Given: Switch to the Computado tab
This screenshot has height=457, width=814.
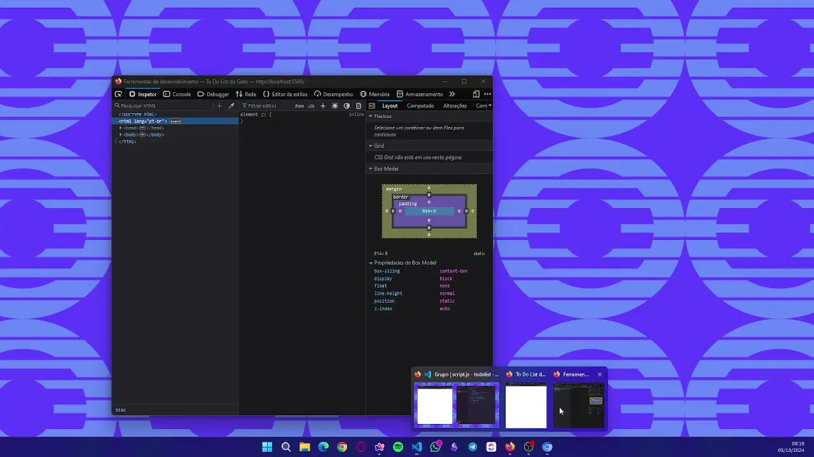Looking at the screenshot, I should (420, 106).
